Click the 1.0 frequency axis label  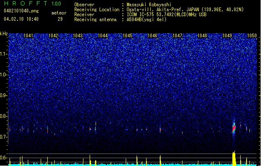[3, 75]
